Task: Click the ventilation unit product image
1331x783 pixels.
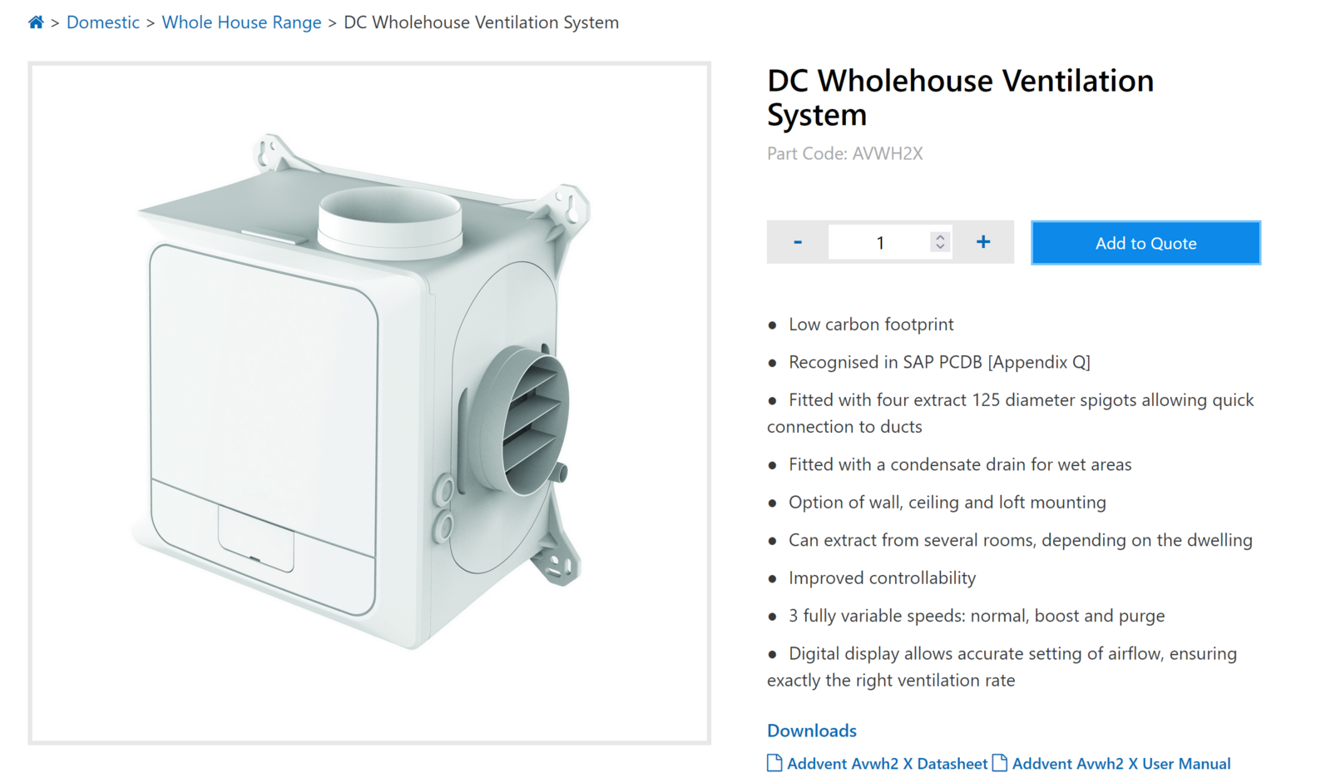Action: tap(369, 403)
